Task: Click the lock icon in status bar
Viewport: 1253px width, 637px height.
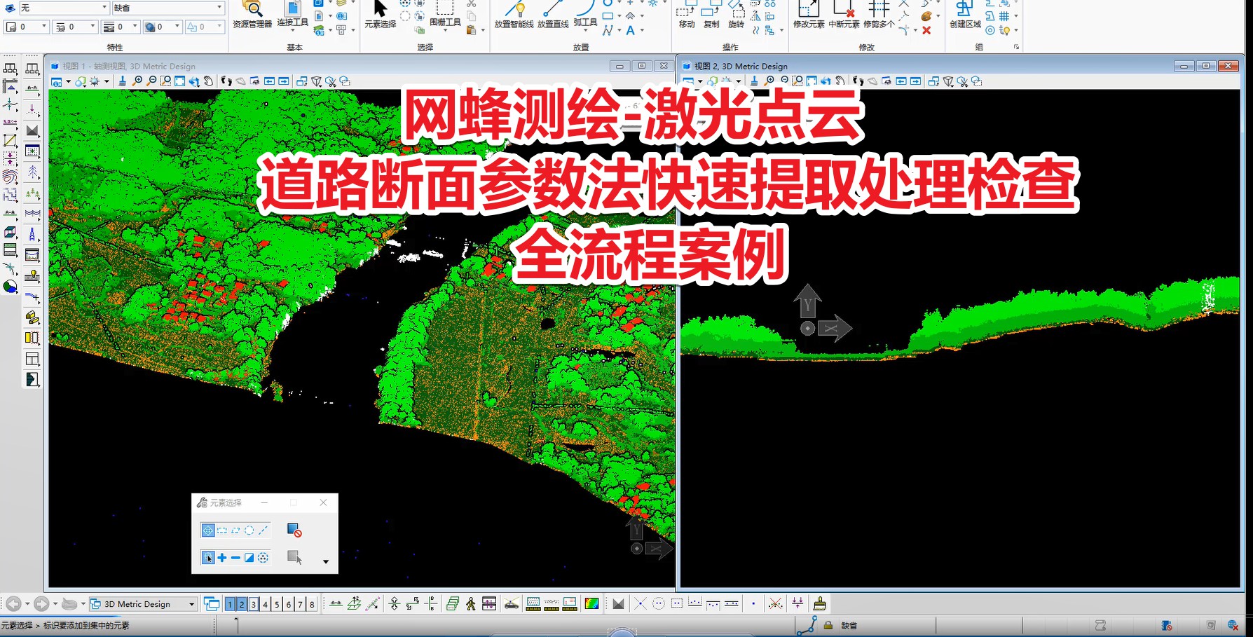Action: point(828,625)
